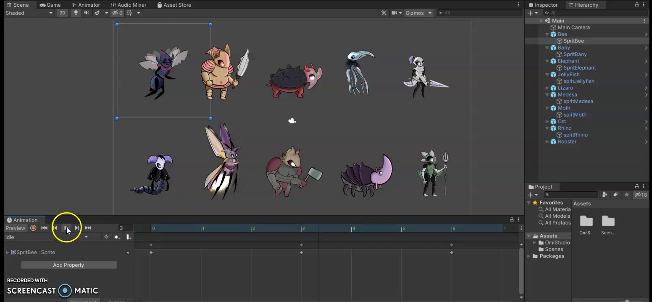Toggle filter by selection icon
The image size is (652, 302).
106,237
